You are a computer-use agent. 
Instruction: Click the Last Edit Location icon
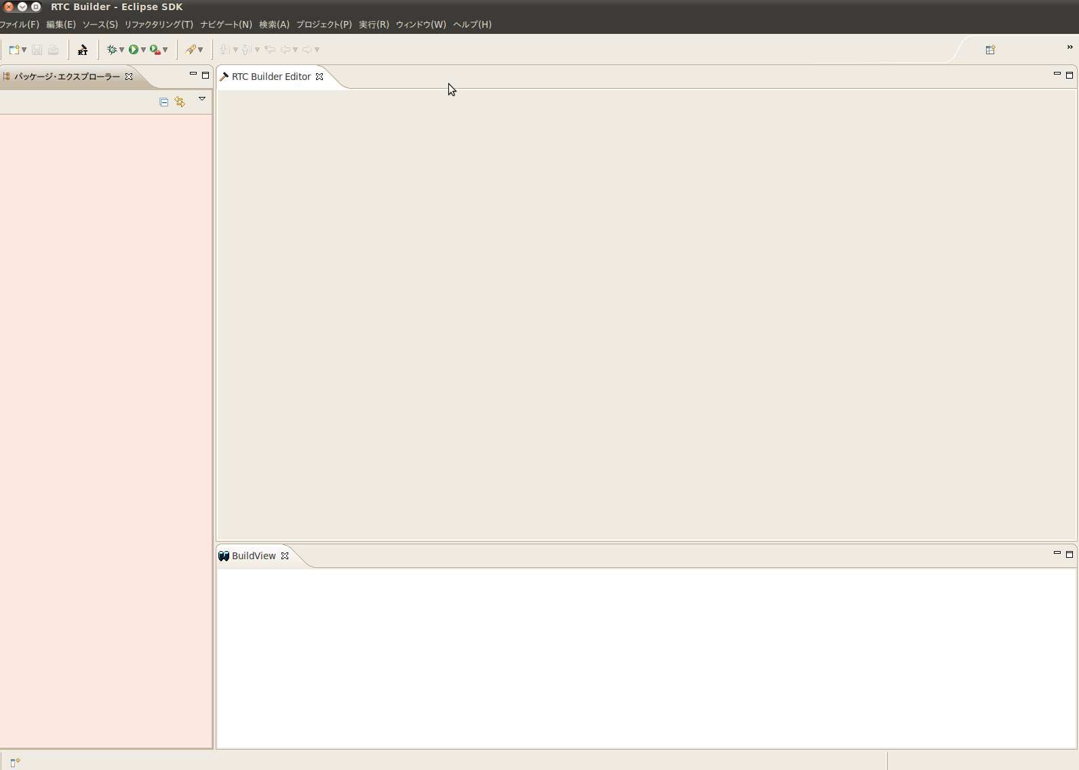[270, 49]
